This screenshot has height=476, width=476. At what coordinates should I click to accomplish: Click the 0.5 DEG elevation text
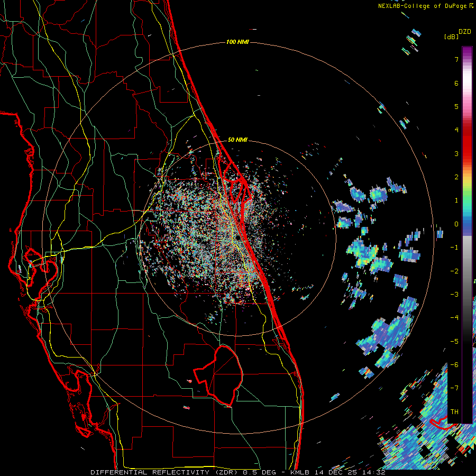tap(259, 472)
